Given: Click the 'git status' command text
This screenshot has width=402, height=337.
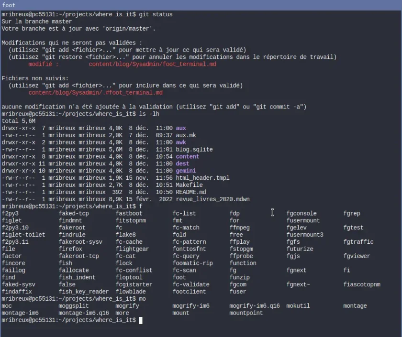Looking at the screenshot, I should pyautogui.click(x=156, y=14).
